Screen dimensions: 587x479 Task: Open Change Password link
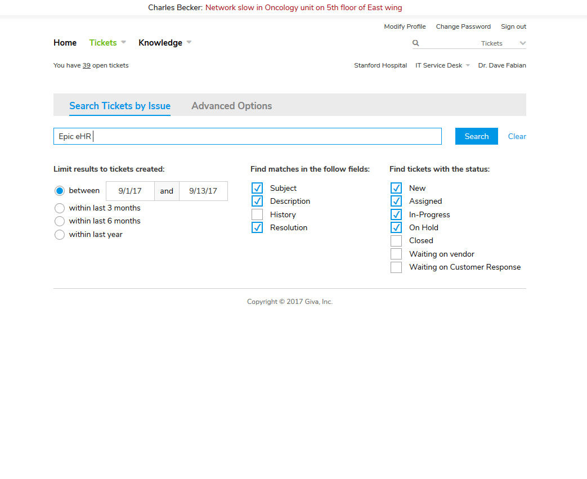[x=463, y=26]
